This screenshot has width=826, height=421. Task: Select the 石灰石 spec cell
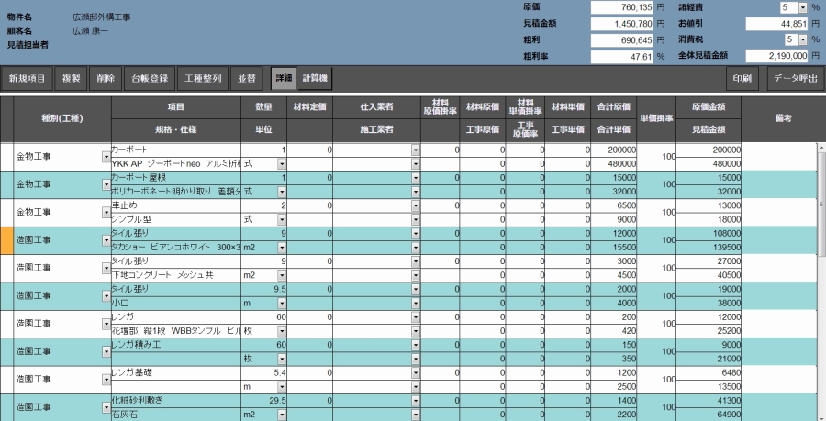pyautogui.click(x=176, y=415)
